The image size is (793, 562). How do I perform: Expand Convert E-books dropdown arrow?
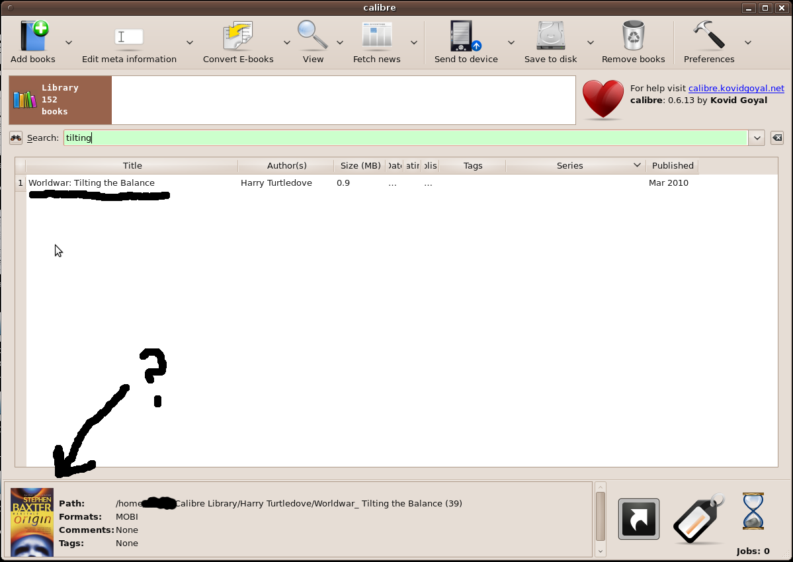287,42
